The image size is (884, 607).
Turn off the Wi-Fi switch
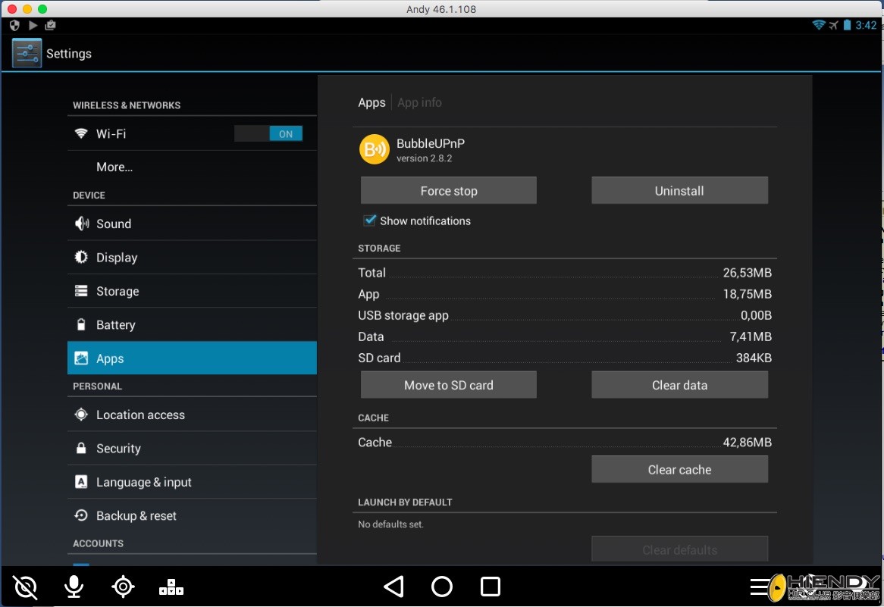268,134
